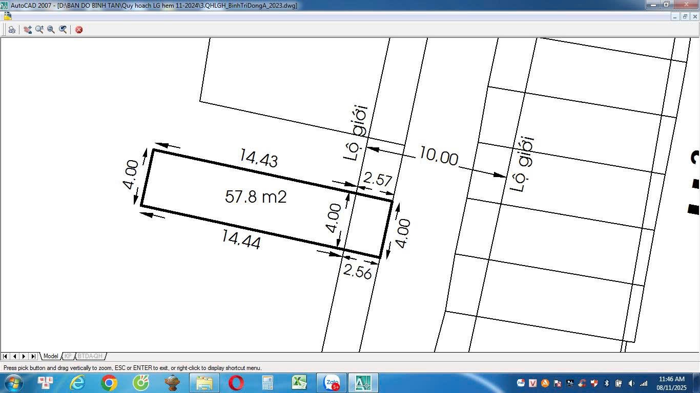Jump to first layout tab arrow
Viewport: 700px width, 393px height.
[x=5, y=356]
